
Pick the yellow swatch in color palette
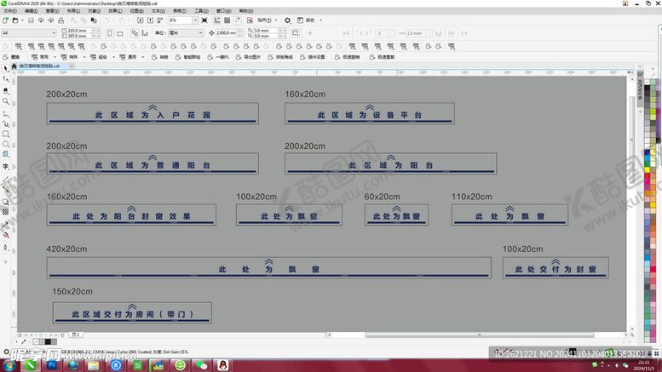(x=648, y=169)
